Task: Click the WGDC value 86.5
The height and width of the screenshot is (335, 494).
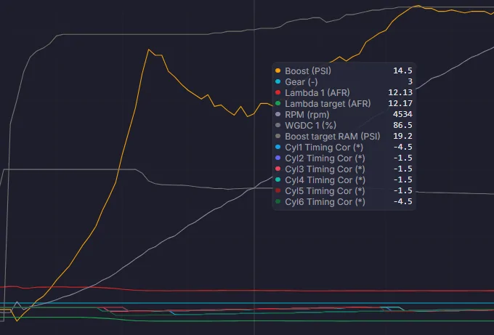Action: (x=402, y=125)
